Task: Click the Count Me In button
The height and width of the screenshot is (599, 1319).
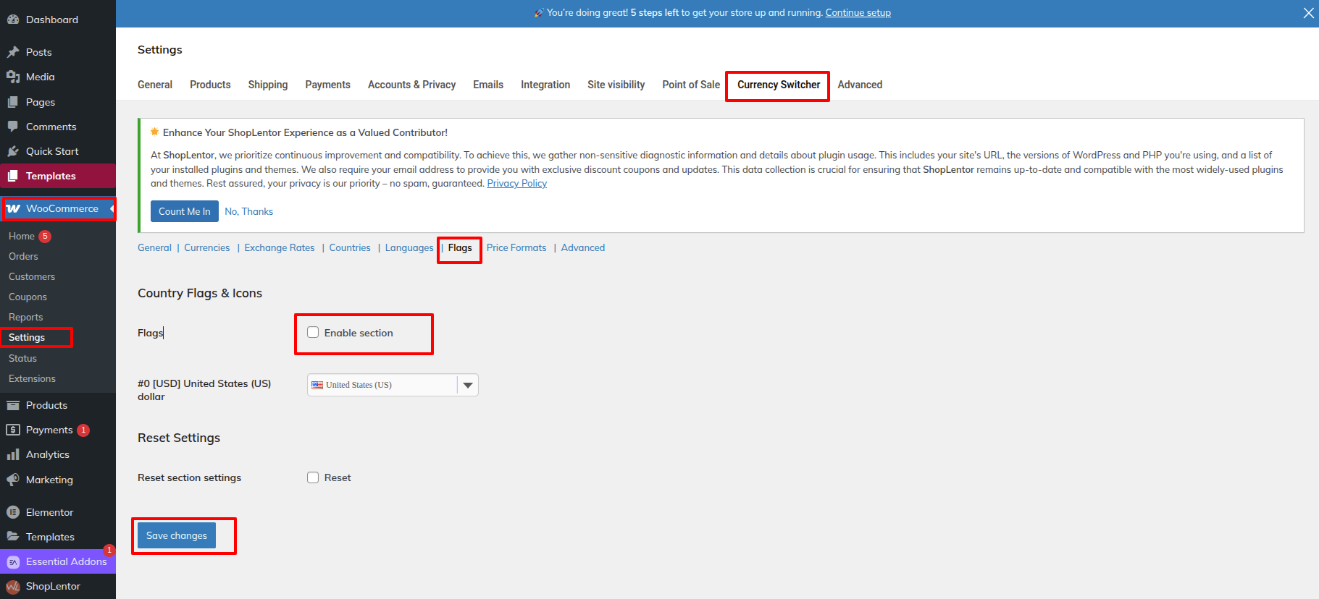Action: click(x=185, y=211)
